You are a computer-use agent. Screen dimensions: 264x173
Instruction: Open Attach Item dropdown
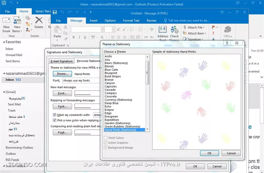(x=194, y=33)
